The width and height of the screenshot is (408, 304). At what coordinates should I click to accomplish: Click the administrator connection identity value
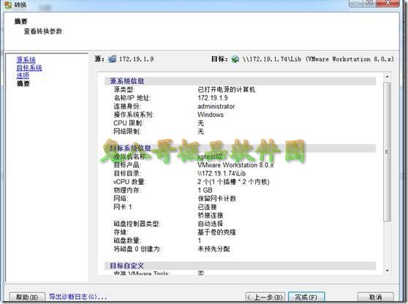pos(216,107)
